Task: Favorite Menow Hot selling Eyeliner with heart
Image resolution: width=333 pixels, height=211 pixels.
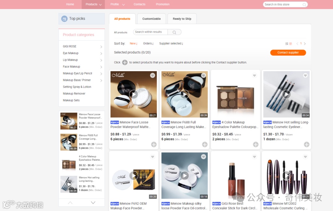Action: pyautogui.click(x=305, y=76)
